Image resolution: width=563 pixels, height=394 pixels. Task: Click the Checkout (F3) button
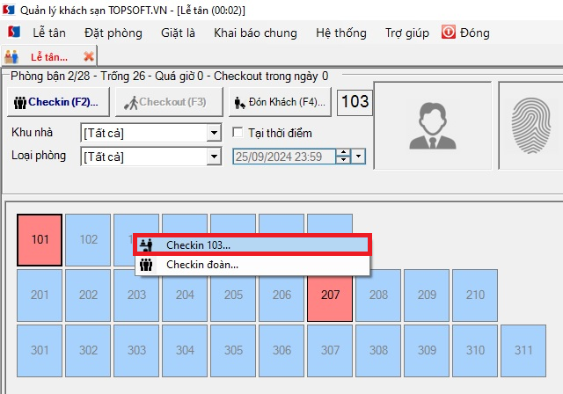coord(169,102)
